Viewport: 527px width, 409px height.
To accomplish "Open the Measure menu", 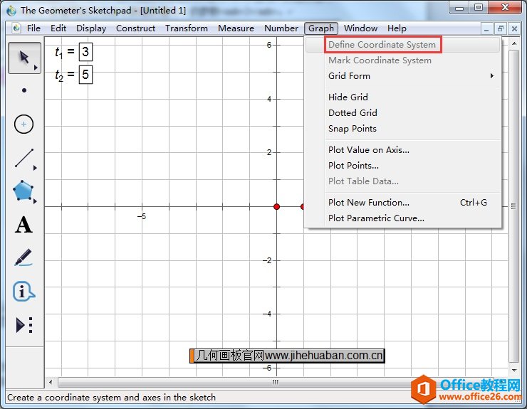I will click(236, 28).
